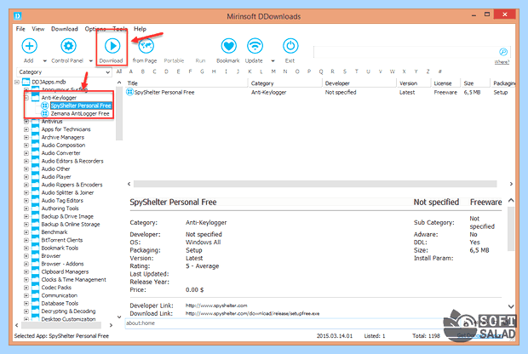Click the about:home address field
Image resolution: width=528 pixels, height=354 pixels.
(283, 323)
